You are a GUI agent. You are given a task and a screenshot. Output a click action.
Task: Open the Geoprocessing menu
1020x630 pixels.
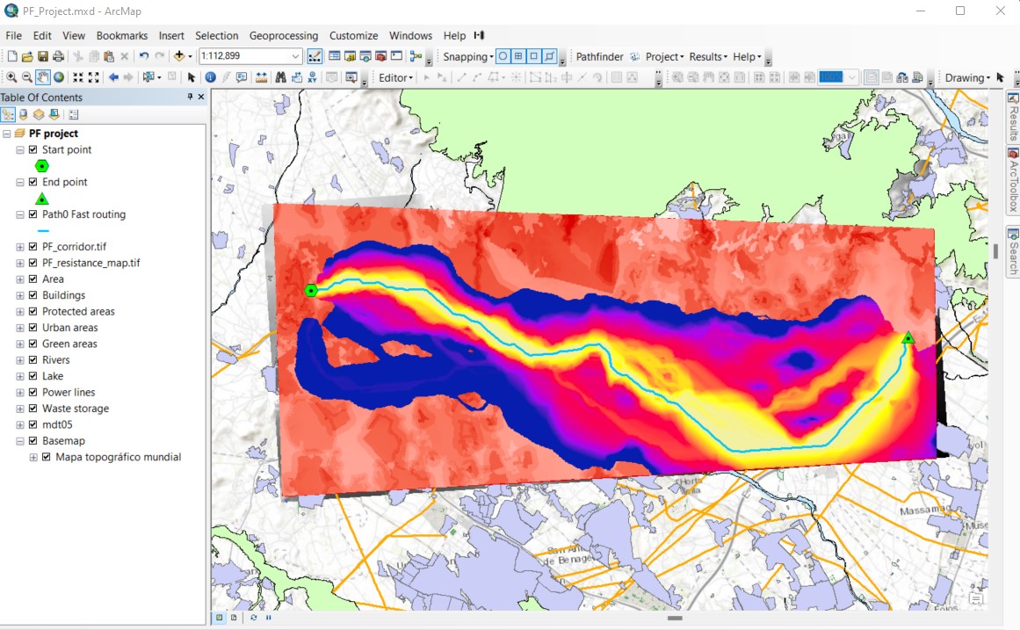[284, 35]
